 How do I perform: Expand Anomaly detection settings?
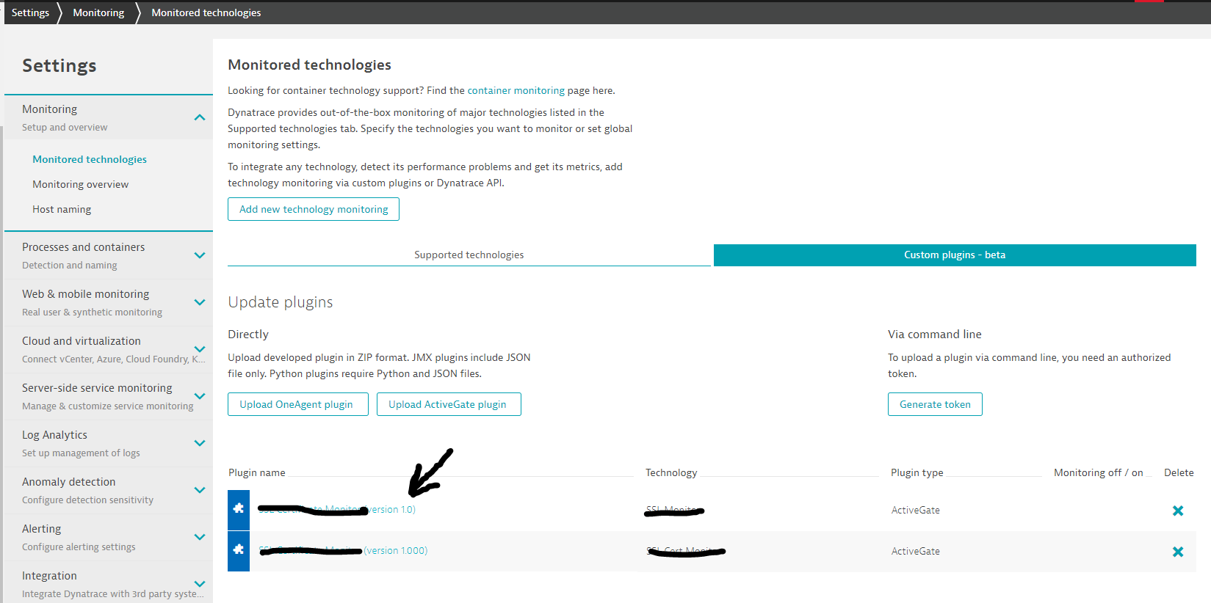(199, 490)
